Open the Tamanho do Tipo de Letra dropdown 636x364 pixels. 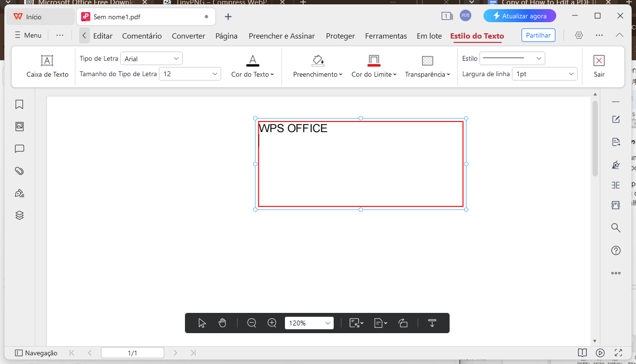coord(190,74)
